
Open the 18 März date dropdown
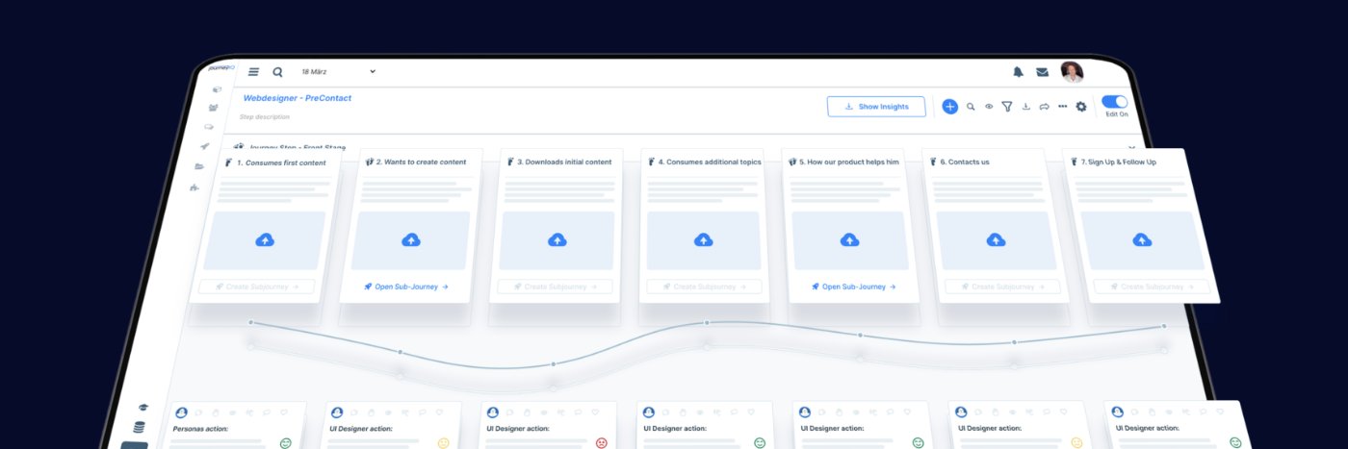coord(337,72)
